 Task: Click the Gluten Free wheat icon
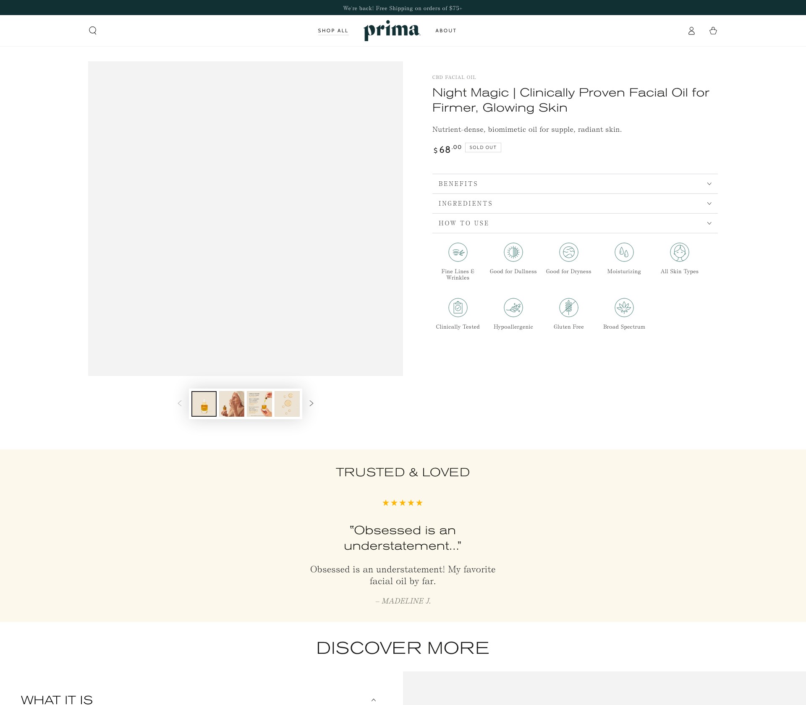pyautogui.click(x=568, y=308)
